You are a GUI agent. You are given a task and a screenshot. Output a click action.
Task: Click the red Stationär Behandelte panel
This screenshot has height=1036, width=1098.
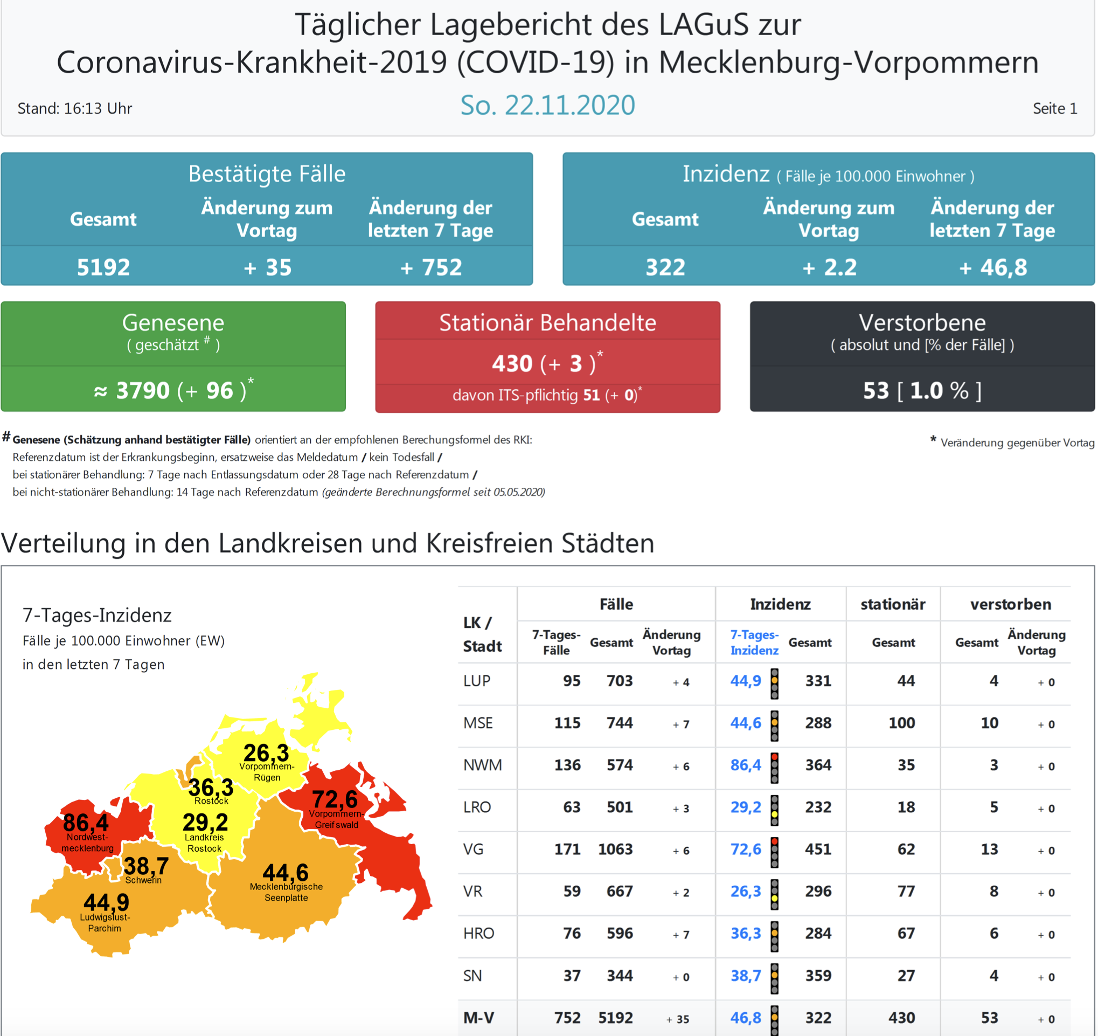547,356
